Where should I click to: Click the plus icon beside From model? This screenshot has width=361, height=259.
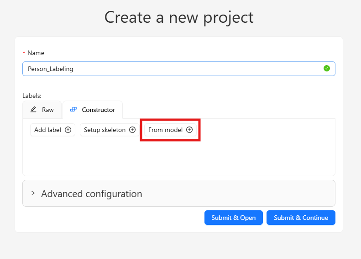pos(189,130)
